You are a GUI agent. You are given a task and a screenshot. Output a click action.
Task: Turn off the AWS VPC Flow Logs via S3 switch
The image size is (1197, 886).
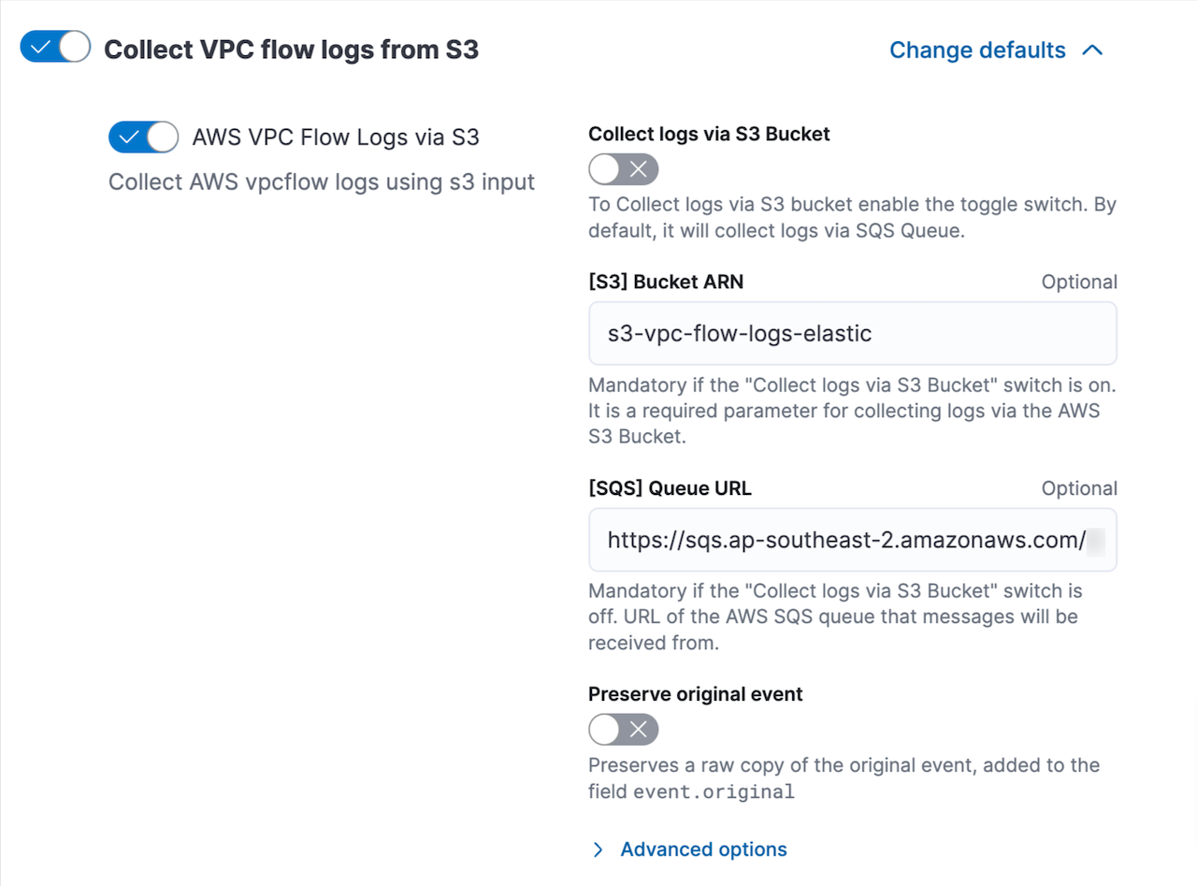pyautogui.click(x=142, y=137)
